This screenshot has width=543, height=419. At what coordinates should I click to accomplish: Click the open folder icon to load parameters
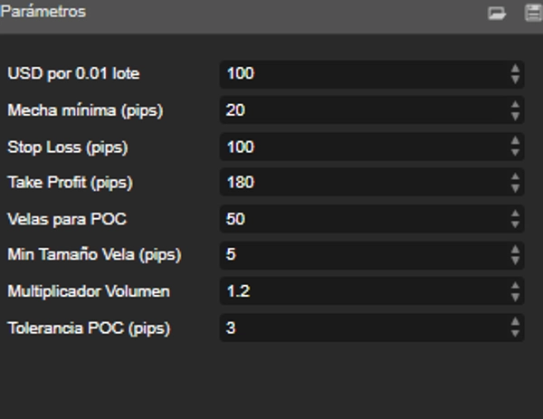point(496,14)
